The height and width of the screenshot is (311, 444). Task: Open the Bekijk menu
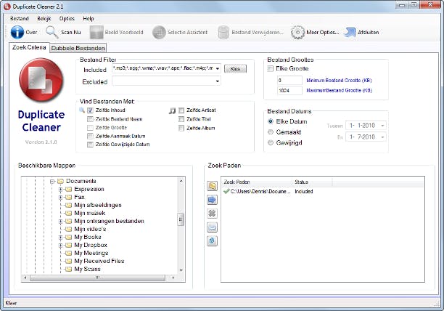pyautogui.click(x=44, y=18)
